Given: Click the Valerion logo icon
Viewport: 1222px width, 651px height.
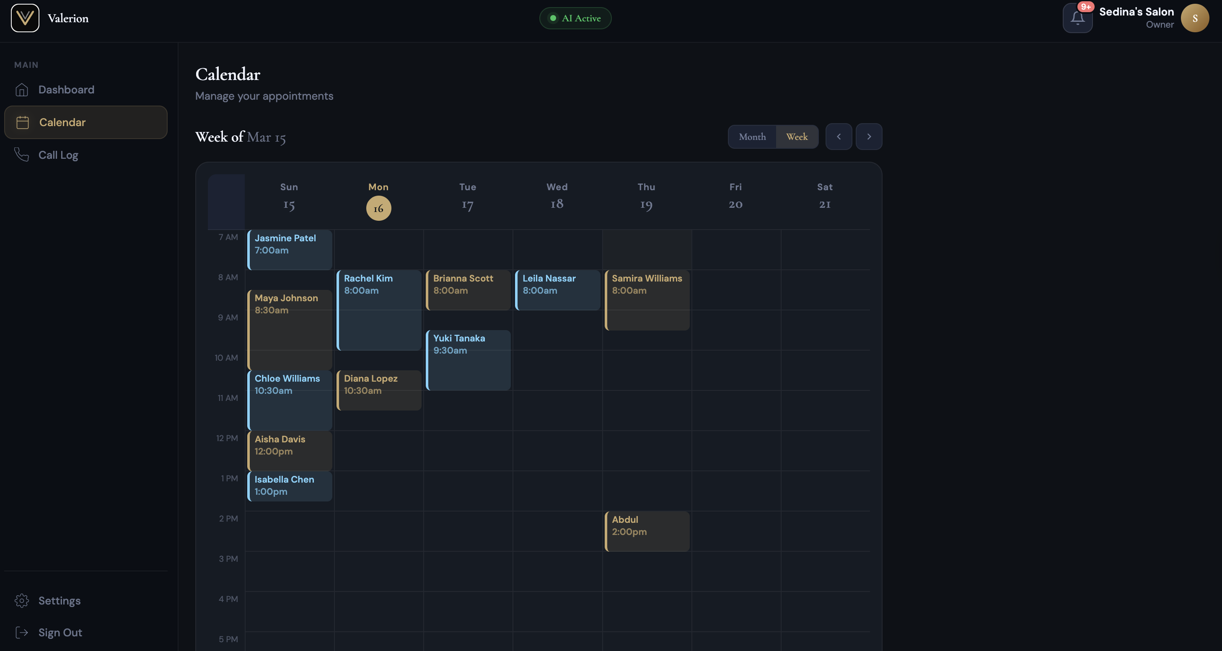Looking at the screenshot, I should (25, 18).
